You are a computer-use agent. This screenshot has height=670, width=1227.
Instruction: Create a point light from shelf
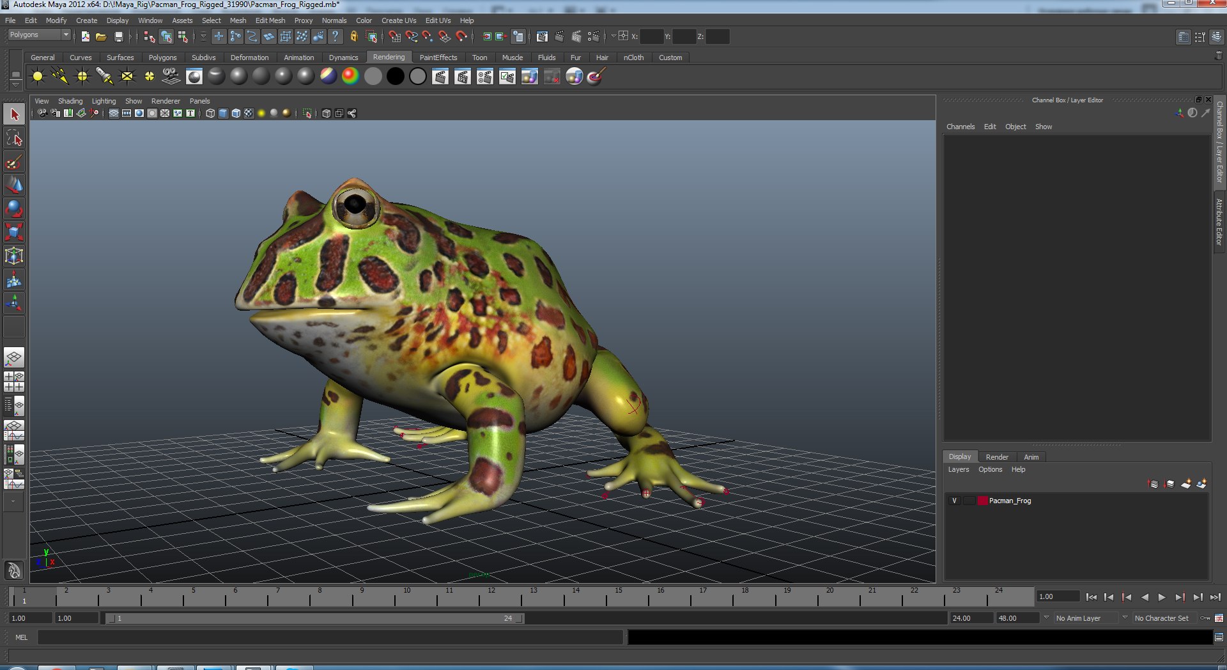(82, 77)
